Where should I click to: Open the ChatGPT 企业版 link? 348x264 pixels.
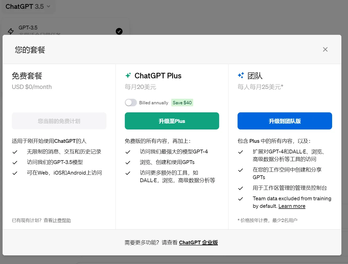point(198,243)
